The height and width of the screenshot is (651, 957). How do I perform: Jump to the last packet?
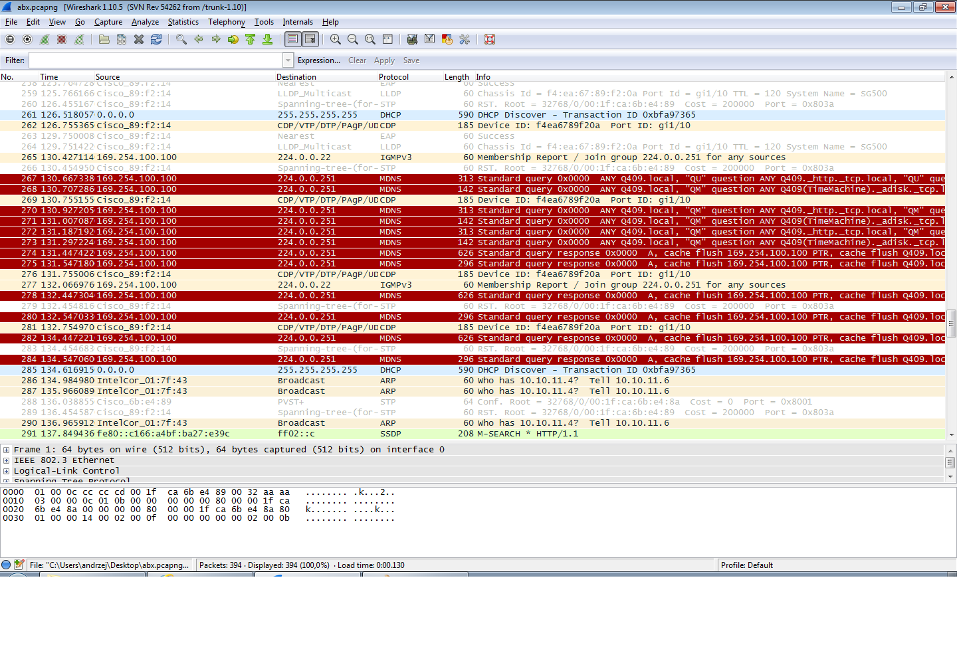(268, 39)
